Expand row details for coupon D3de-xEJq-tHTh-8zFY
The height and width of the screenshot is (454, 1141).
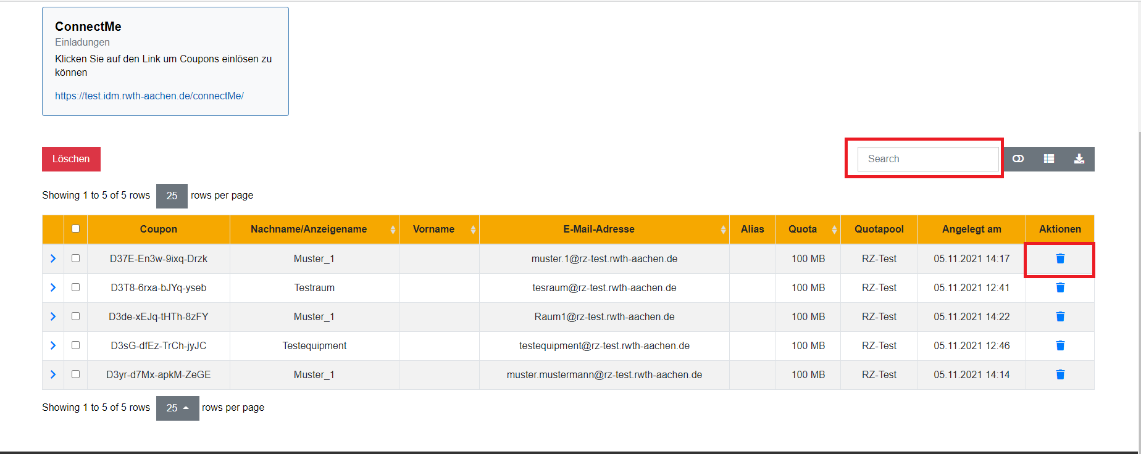point(53,316)
